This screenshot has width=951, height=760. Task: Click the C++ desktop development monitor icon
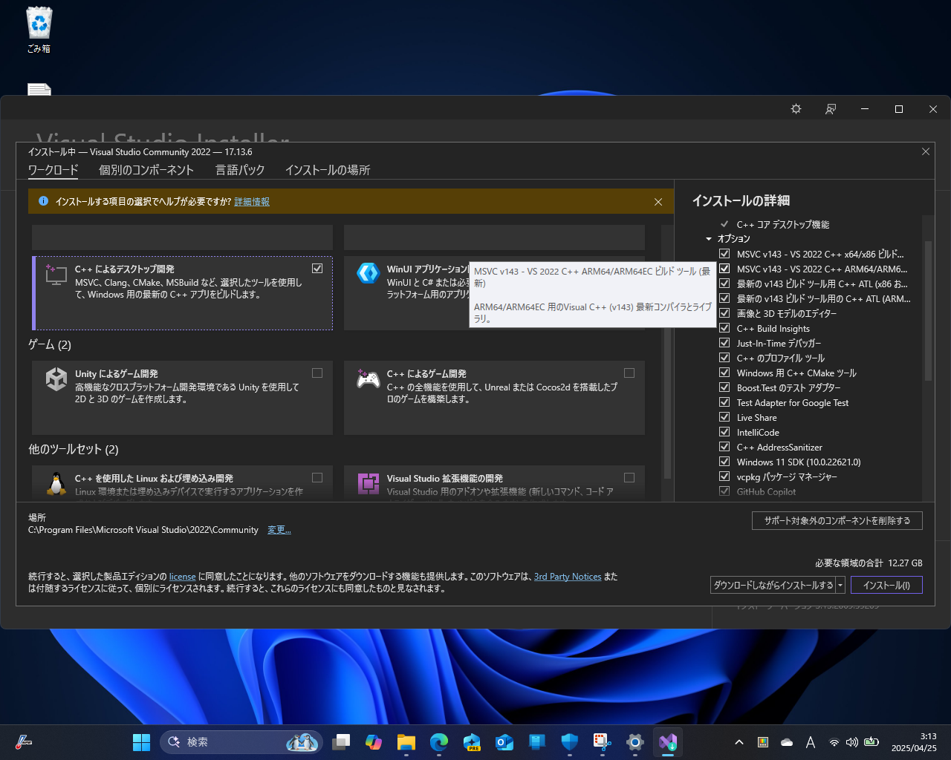56,275
